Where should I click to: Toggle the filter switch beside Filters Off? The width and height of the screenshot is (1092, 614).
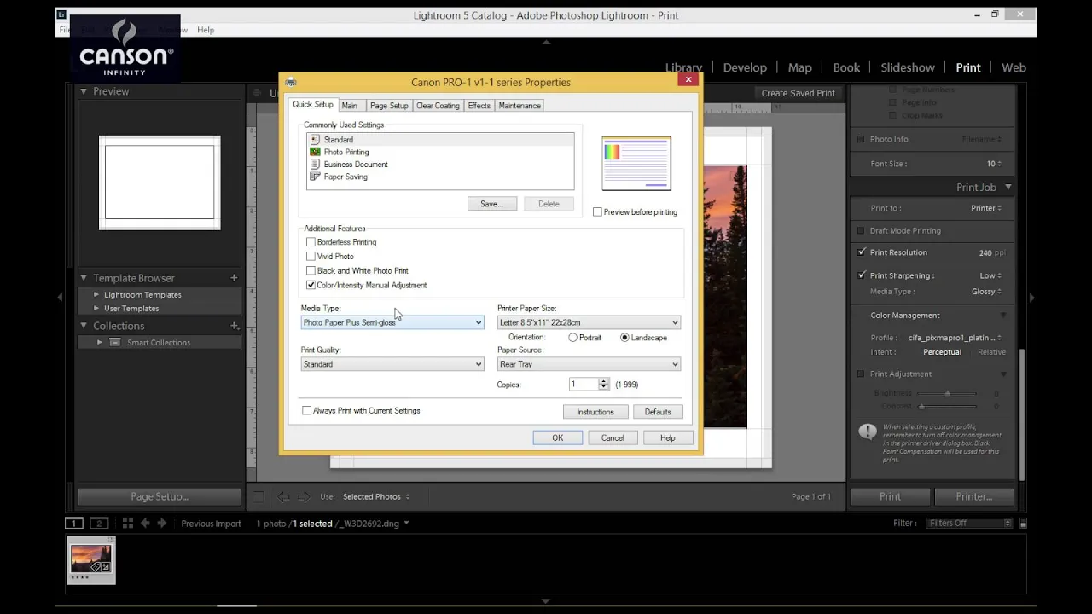click(x=1023, y=524)
